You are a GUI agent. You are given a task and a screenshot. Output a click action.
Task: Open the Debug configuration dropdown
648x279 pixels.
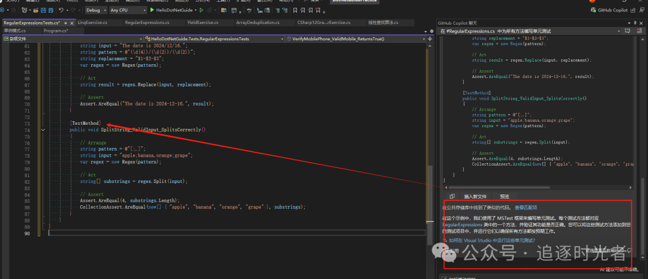(x=96, y=10)
